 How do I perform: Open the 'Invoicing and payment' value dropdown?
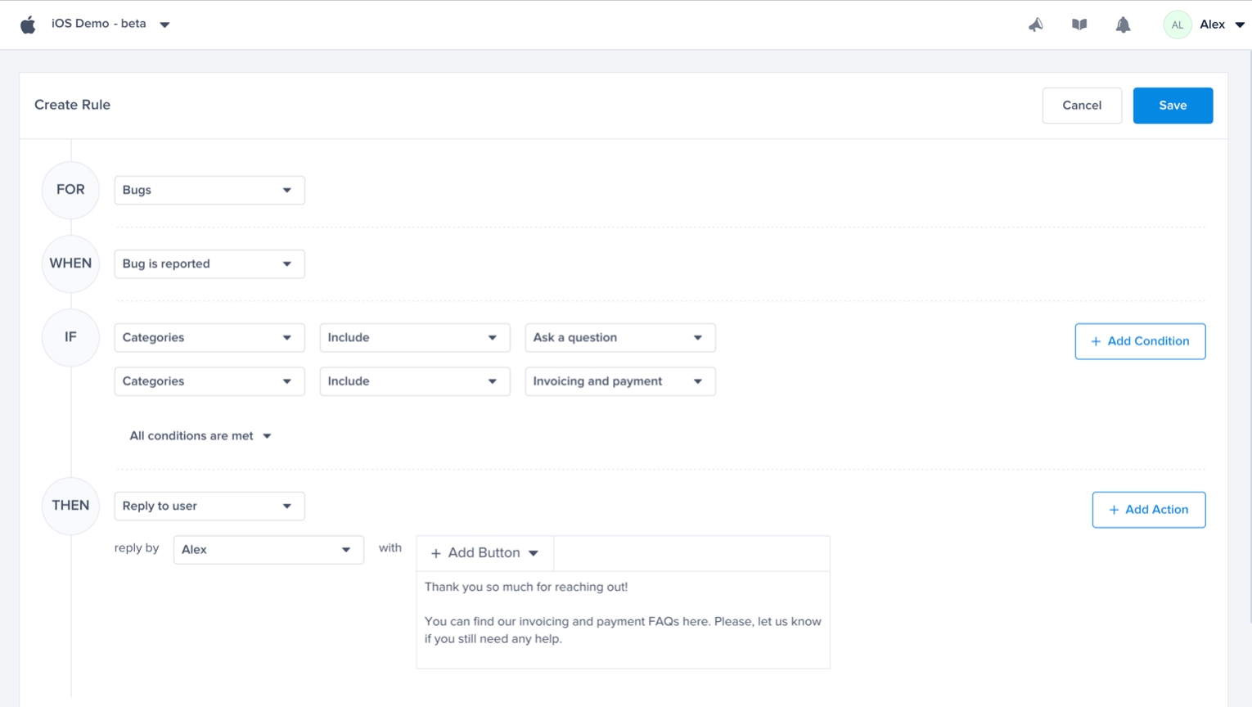click(x=619, y=381)
